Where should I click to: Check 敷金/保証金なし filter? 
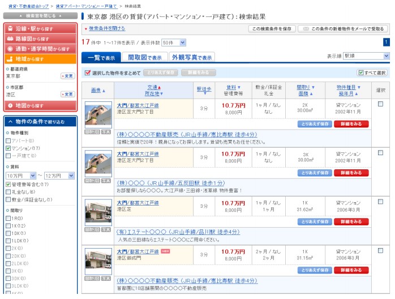tap(8, 200)
